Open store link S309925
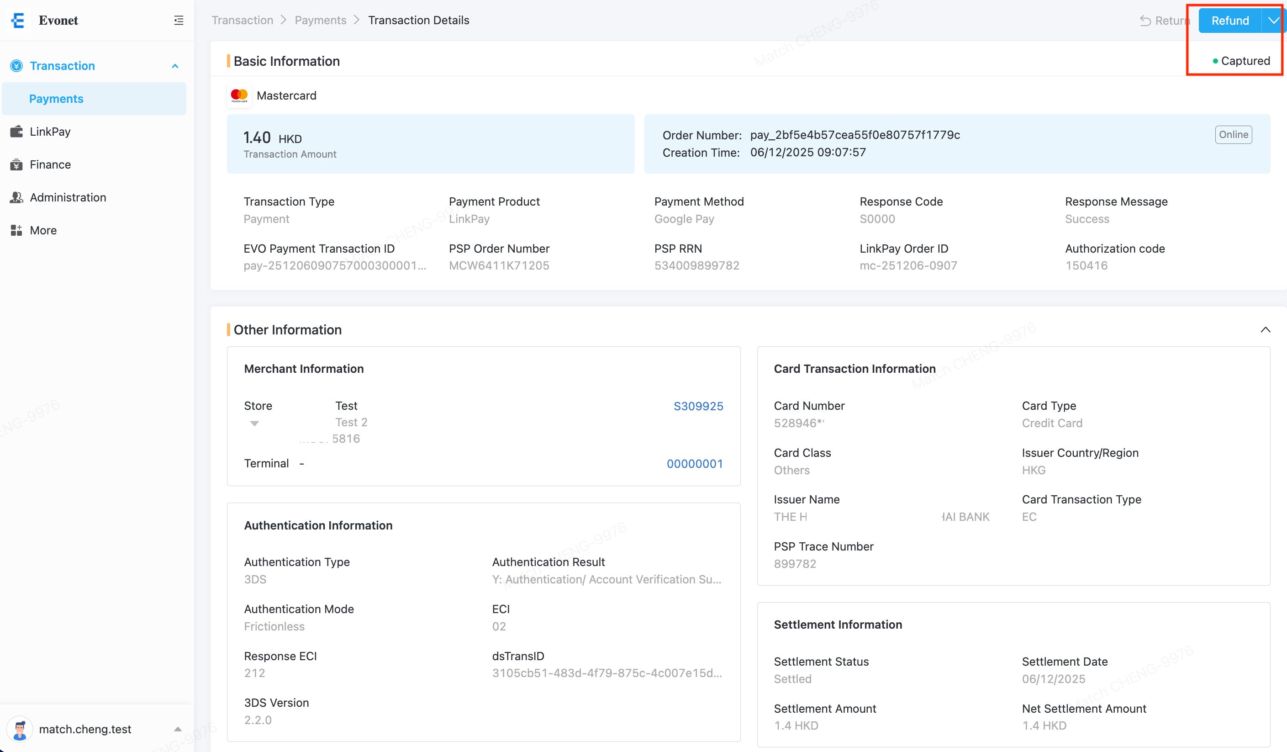The image size is (1287, 752). [698, 406]
